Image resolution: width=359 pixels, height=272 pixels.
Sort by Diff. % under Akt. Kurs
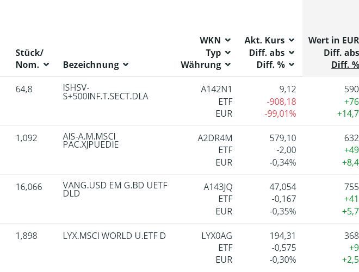coord(292,65)
